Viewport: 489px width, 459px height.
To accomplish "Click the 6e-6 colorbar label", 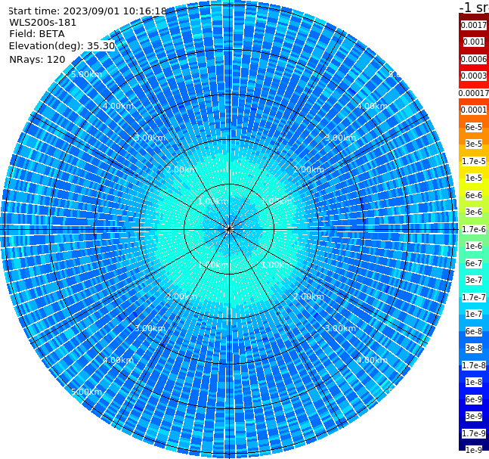I will [x=474, y=195].
